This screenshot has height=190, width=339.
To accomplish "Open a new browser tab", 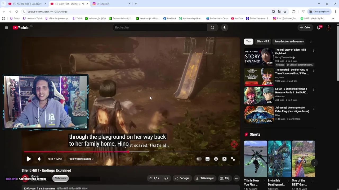I will [136, 4].
